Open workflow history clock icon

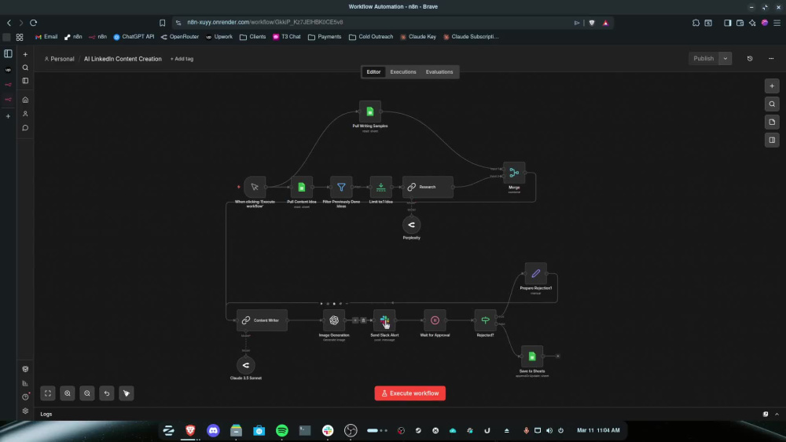coord(750,59)
